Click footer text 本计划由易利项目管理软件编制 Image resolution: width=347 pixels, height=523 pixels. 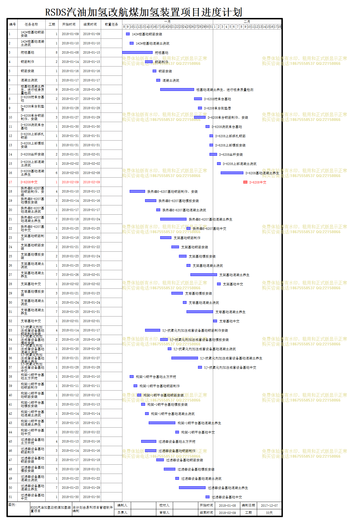93,509
